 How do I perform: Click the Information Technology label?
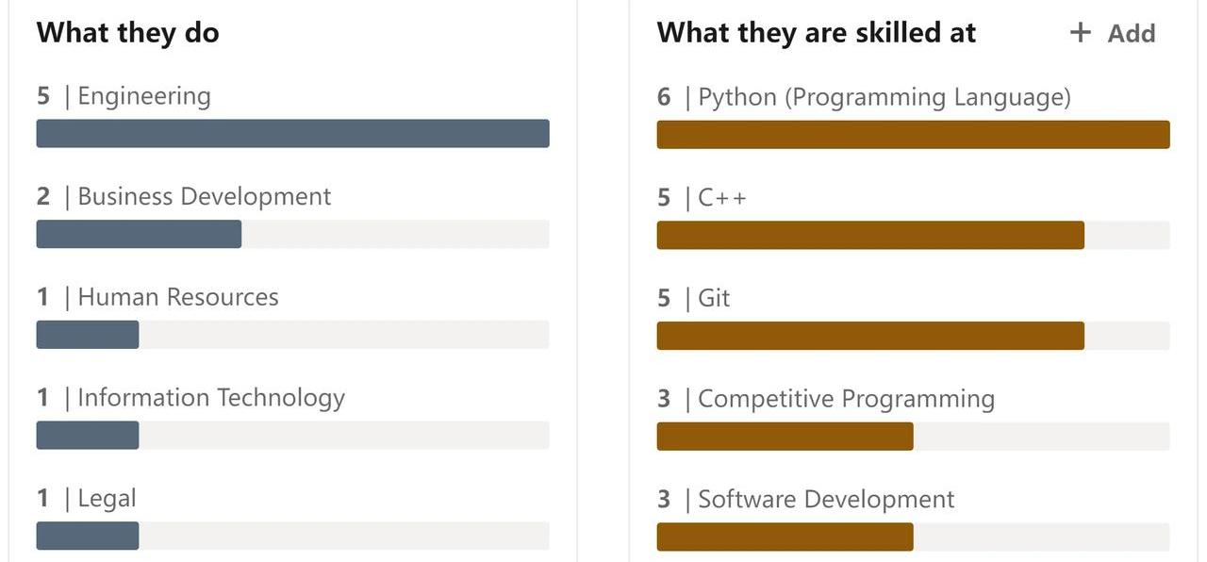pyautogui.click(x=211, y=398)
